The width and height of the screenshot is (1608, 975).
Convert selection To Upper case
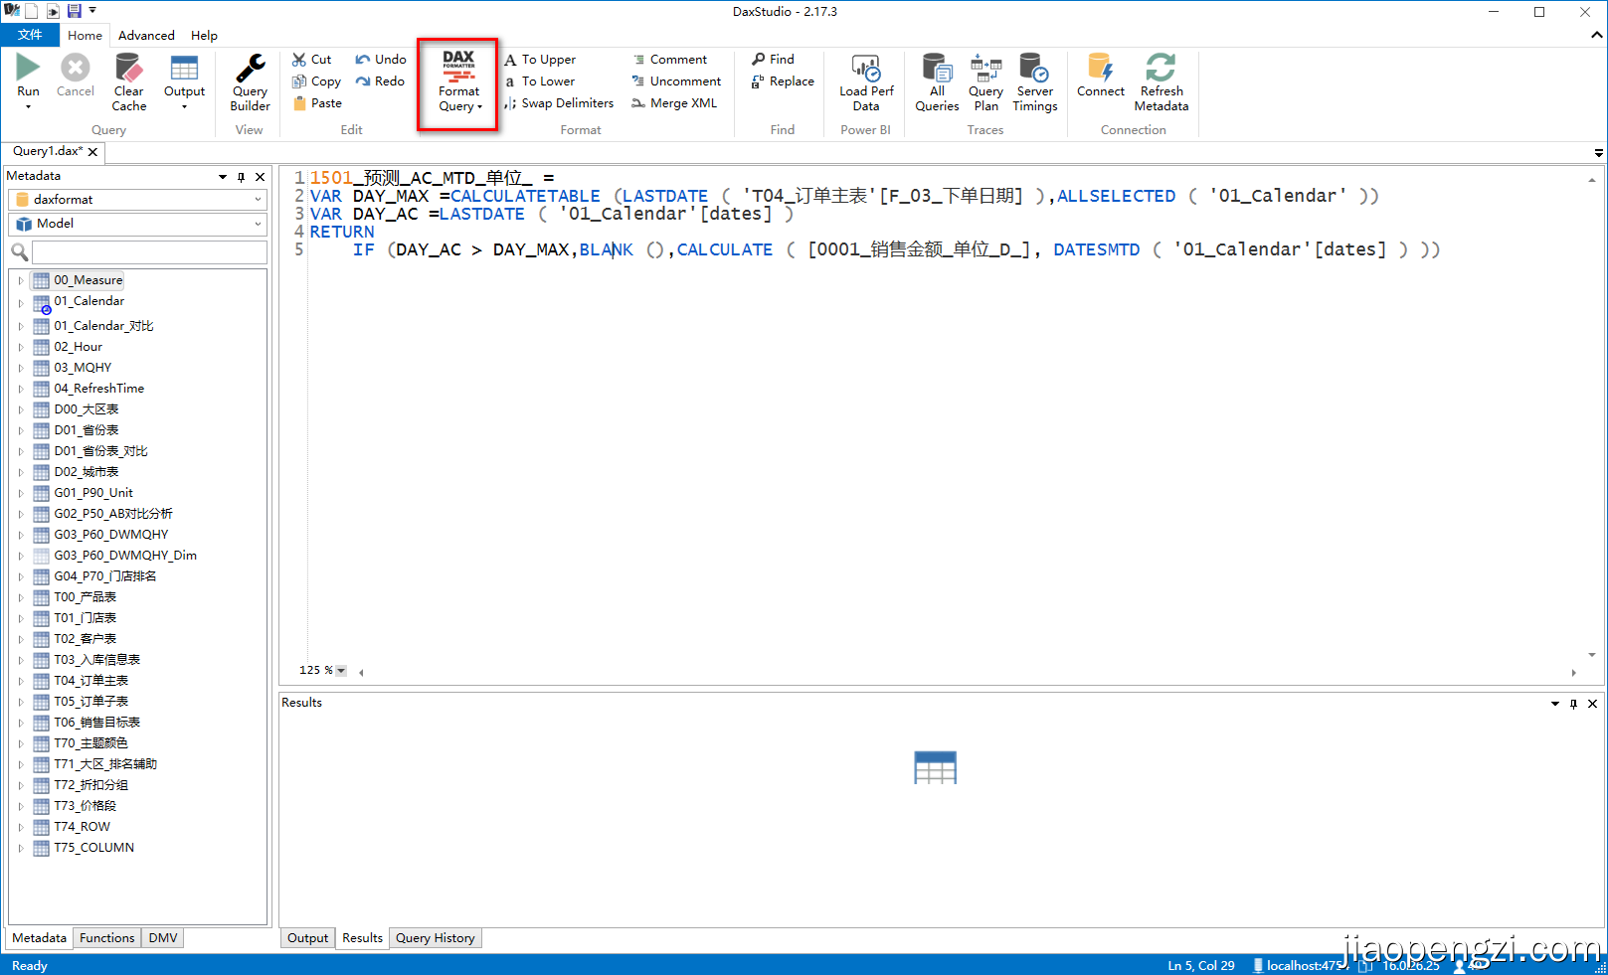click(x=540, y=60)
